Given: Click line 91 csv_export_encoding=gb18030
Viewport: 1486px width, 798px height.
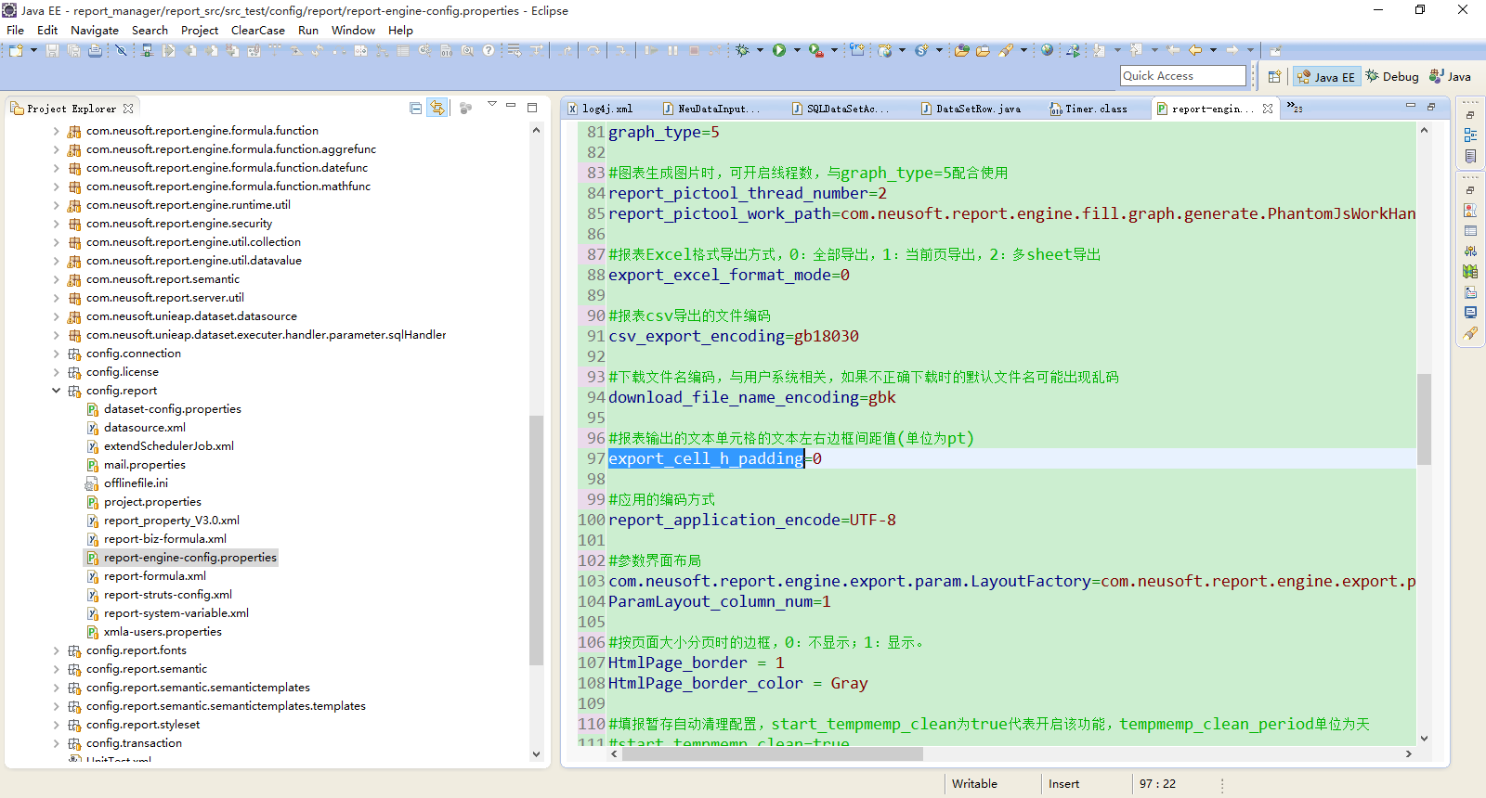Looking at the screenshot, I should pyautogui.click(x=734, y=336).
